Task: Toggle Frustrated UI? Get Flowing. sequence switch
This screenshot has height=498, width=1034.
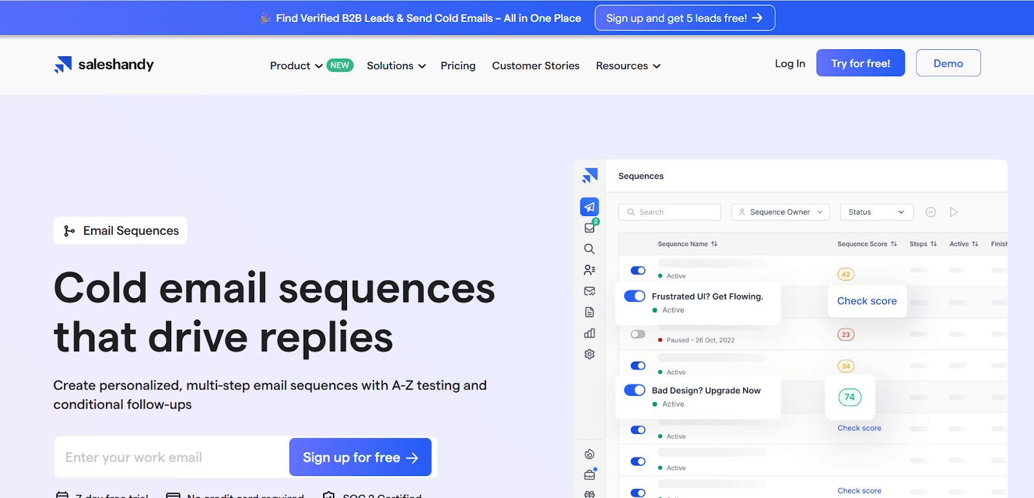Action: (635, 296)
